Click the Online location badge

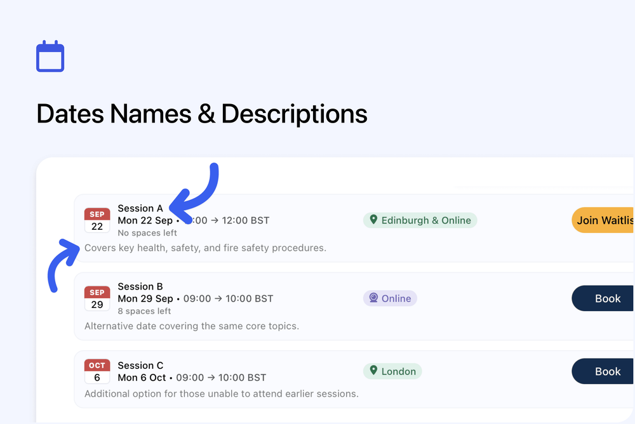pyautogui.click(x=390, y=298)
